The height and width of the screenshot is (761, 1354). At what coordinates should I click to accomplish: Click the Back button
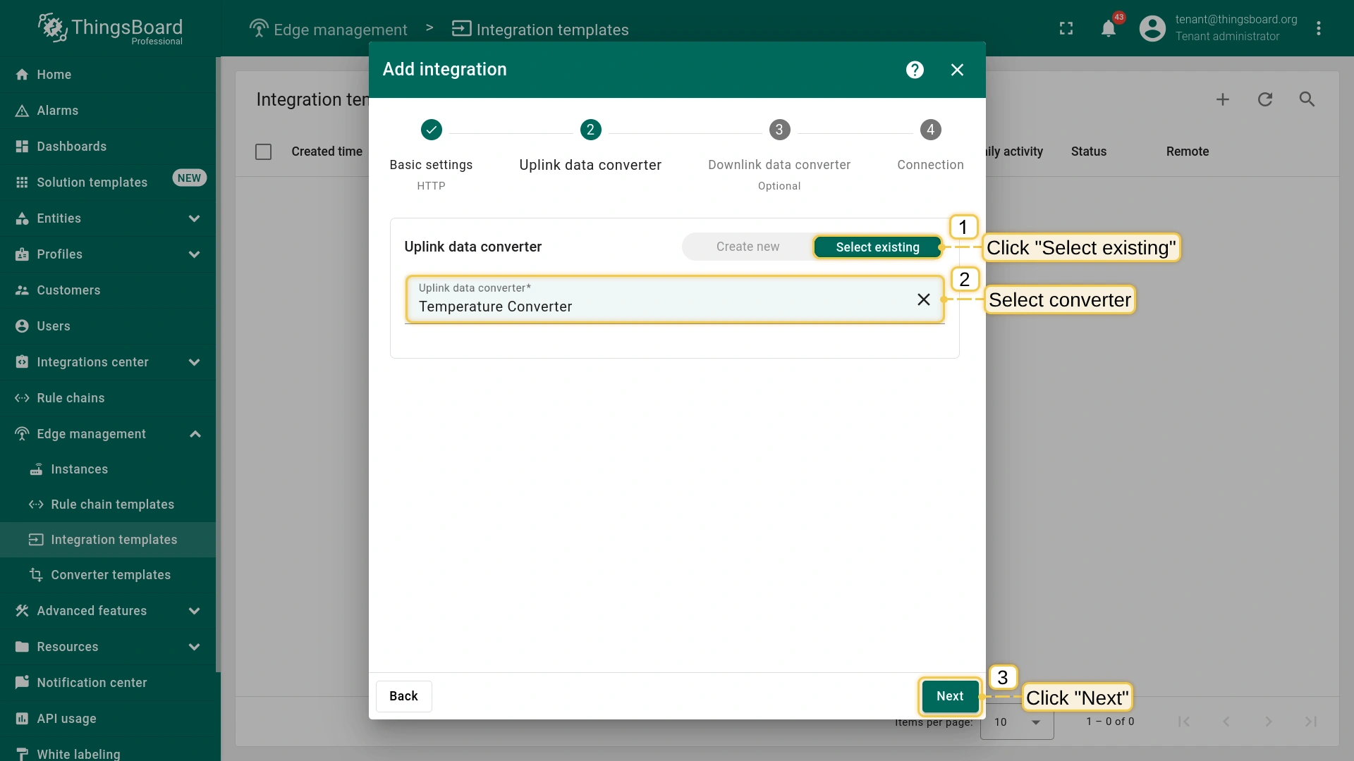coord(403,696)
